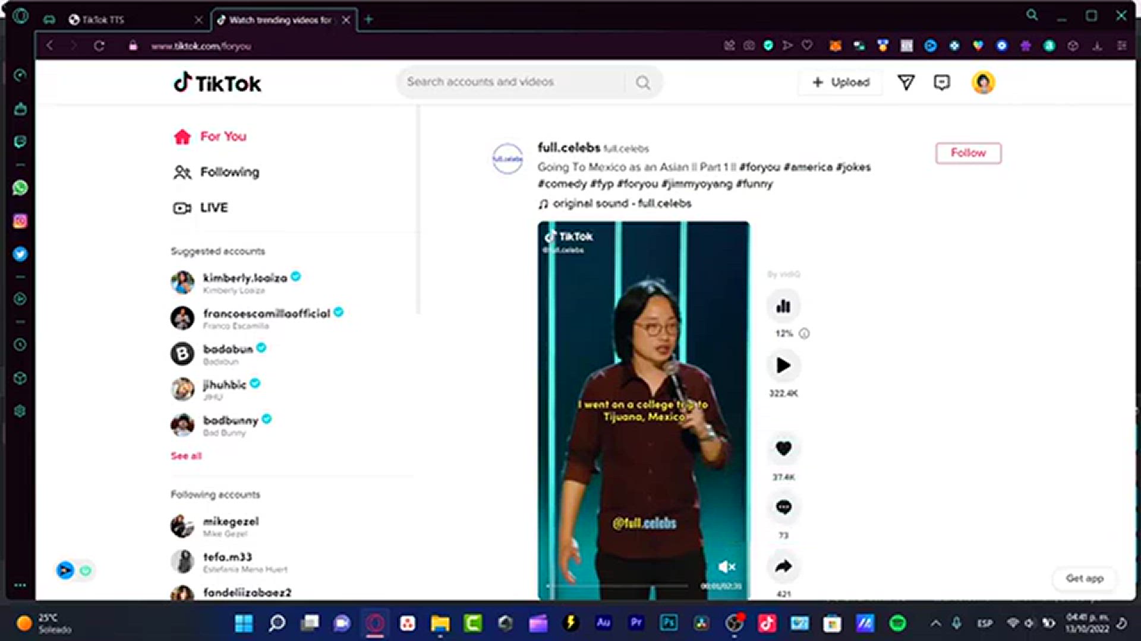Screen dimensions: 1141x641
Task: Click the video player thumbnail
Action: point(643,410)
